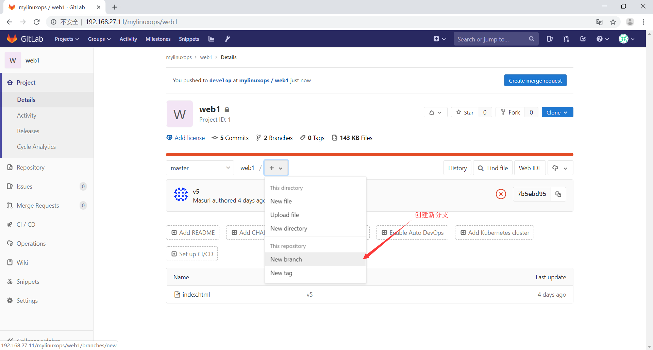The image size is (653, 350).
Task: Launch the Web IDE
Action: click(x=530, y=168)
